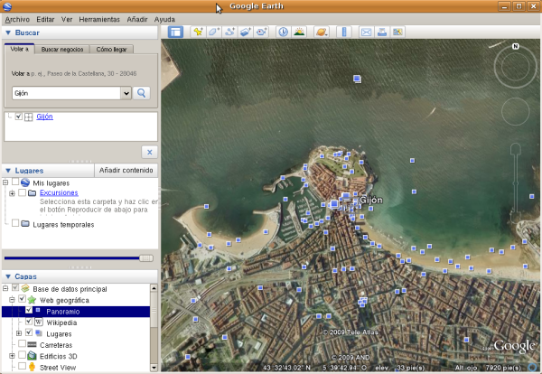Open the search location dropdown arrow
The height and width of the screenshot is (374, 542).
click(126, 92)
